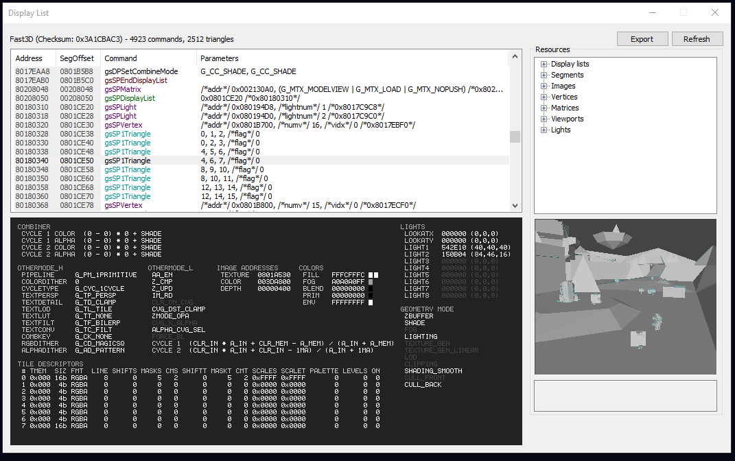
Task: Expand the Vertices resource node
Action: [x=544, y=97]
